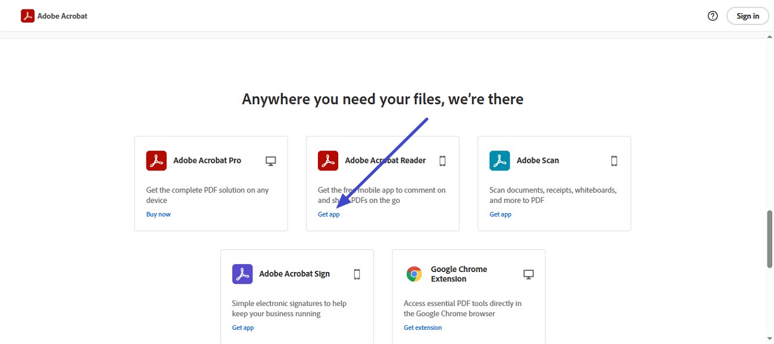
Task: Click the scrollbar up arrow
Action: pyautogui.click(x=769, y=37)
